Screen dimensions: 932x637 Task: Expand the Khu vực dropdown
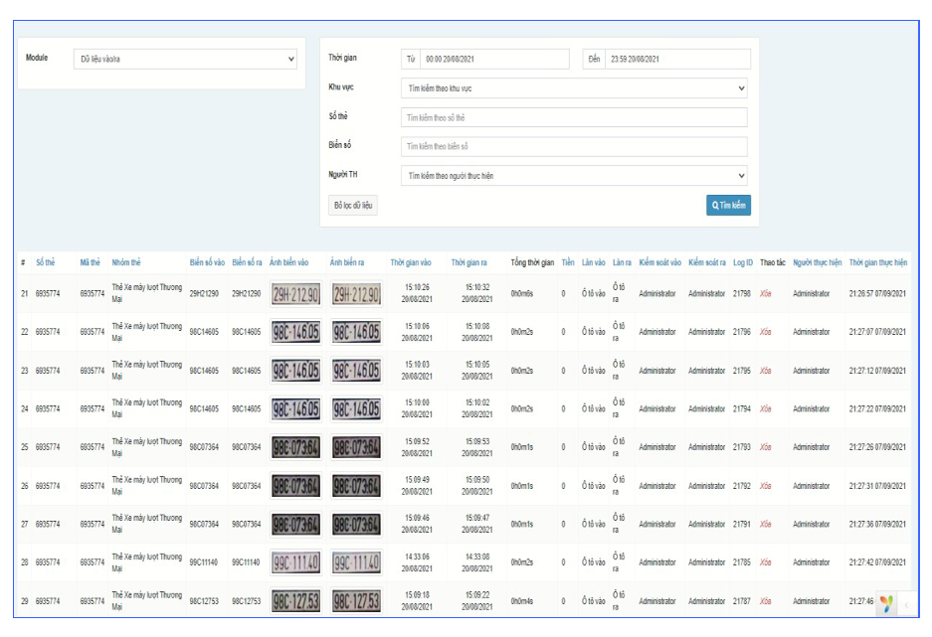(x=575, y=87)
